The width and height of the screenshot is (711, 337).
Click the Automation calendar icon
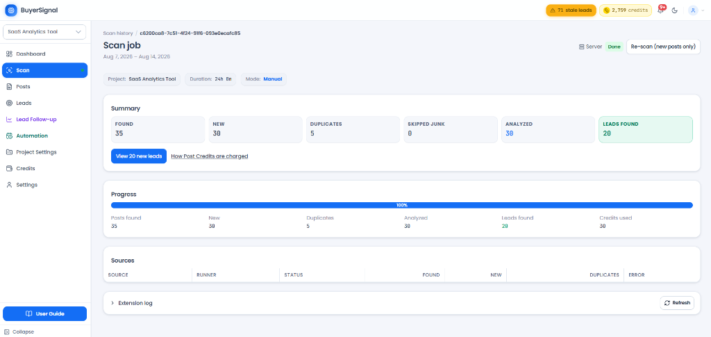tap(9, 135)
